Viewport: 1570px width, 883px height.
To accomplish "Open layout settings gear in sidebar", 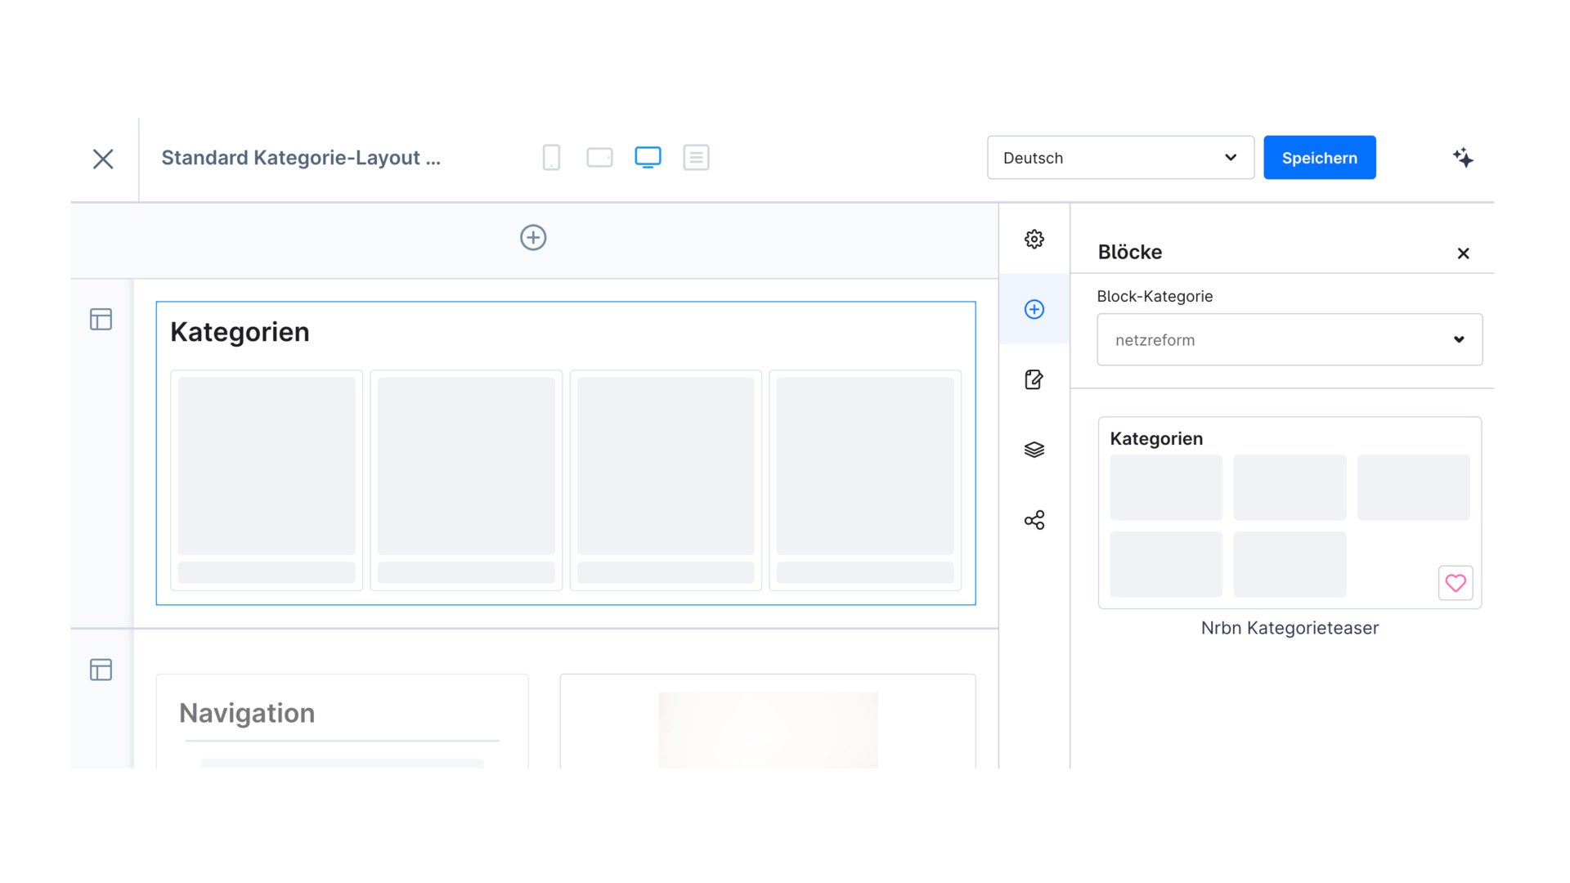I will (1034, 239).
